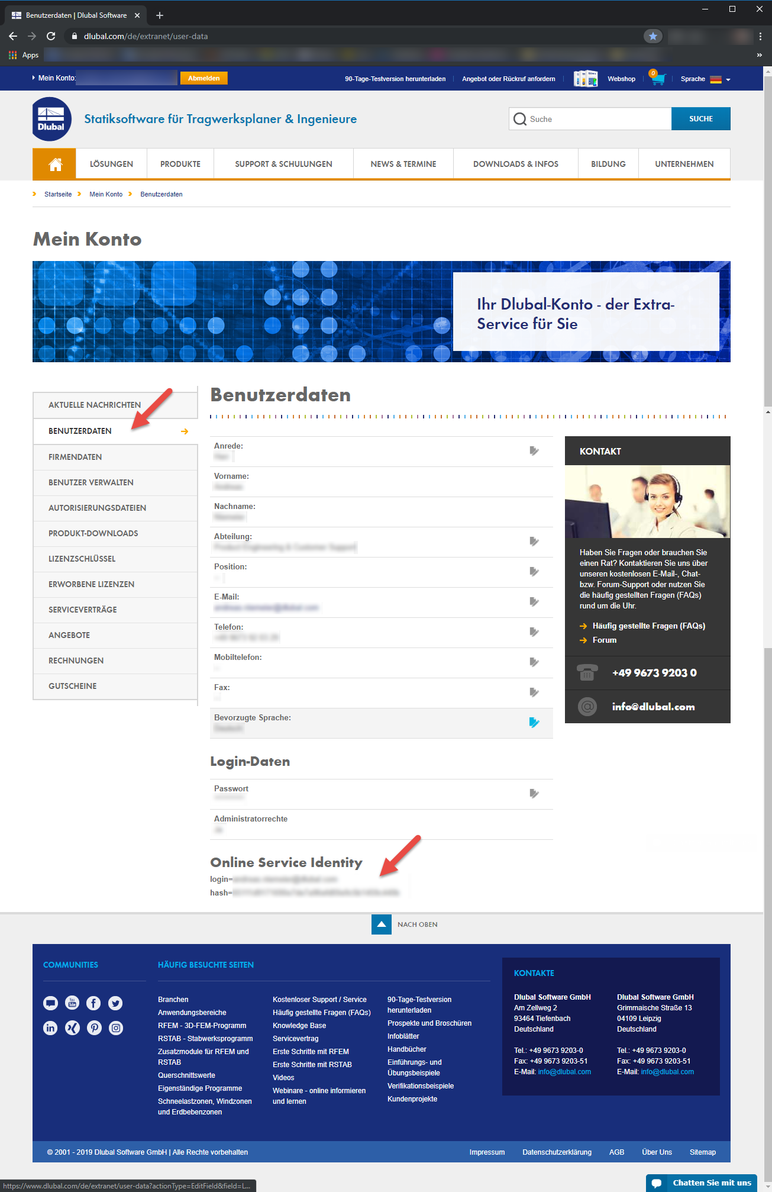Screen dimensions: 772x1192
Task: Edit the Bevorzugte Sprache blue pencil icon
Action: pyautogui.click(x=534, y=723)
